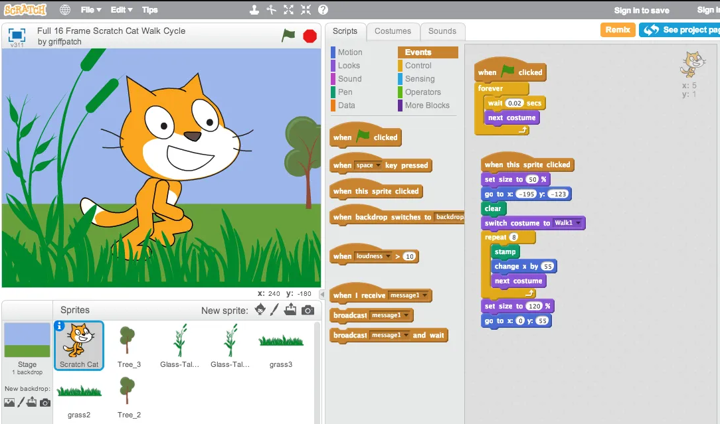Select the Delete scissors tool
The height and width of the screenshot is (424, 720).
[x=272, y=10]
